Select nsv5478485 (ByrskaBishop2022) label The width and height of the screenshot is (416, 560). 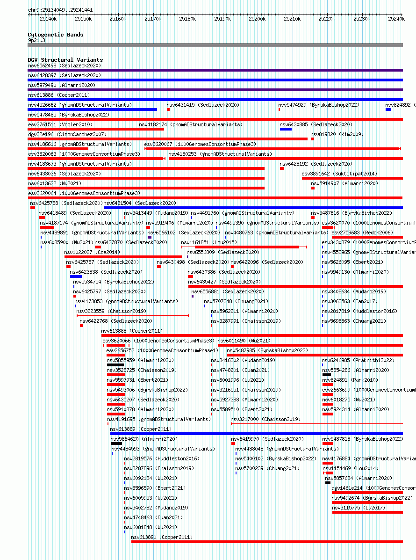pos(69,115)
